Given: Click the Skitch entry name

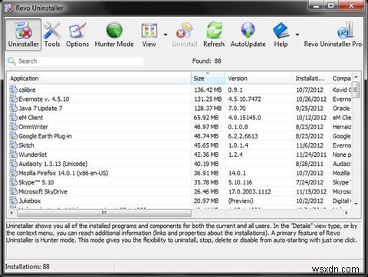Looking at the screenshot, I should point(26,145).
